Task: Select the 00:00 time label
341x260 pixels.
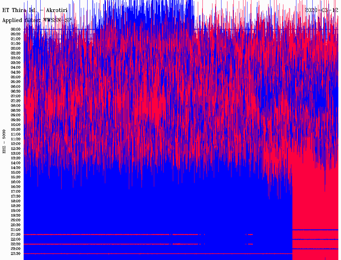Action: coord(16,29)
